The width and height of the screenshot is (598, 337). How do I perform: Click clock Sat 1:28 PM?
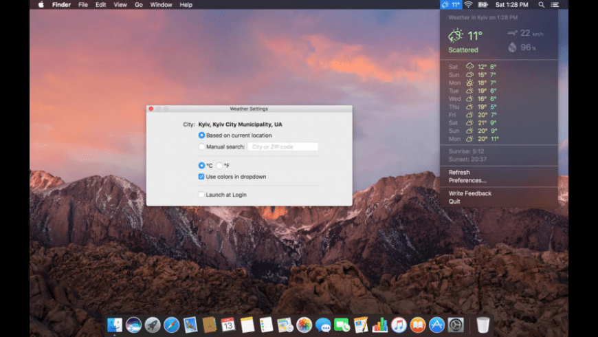point(512,5)
